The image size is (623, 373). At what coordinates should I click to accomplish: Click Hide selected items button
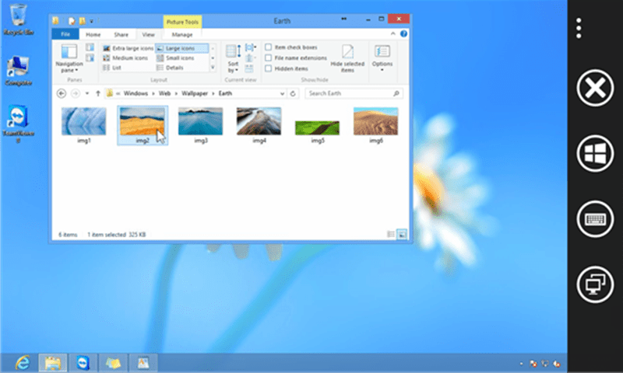[347, 58]
